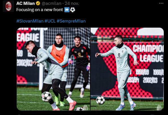Click the fast-forward emoji in the tweet
Image resolution: width=168 pixels, height=115 pixels.
point(67,10)
